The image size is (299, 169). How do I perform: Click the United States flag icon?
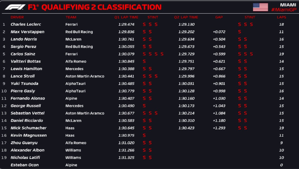click(260, 7)
